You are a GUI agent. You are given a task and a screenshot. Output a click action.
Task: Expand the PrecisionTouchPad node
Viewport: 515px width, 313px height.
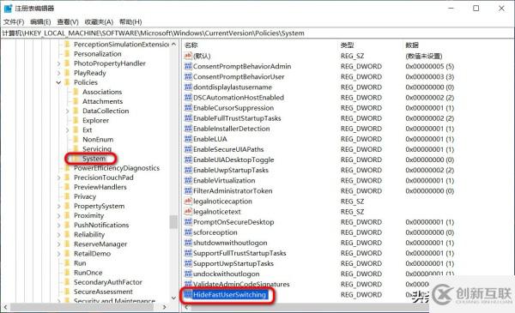pyautogui.click(x=58, y=178)
